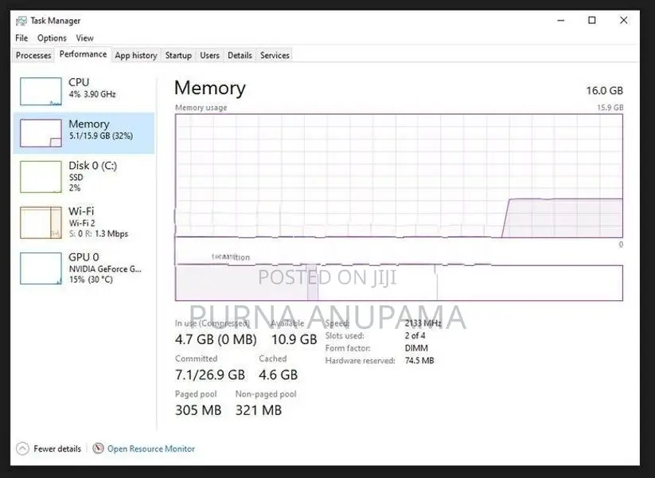Click the 5.1/15.9 GB (32%) memory text

point(101,136)
